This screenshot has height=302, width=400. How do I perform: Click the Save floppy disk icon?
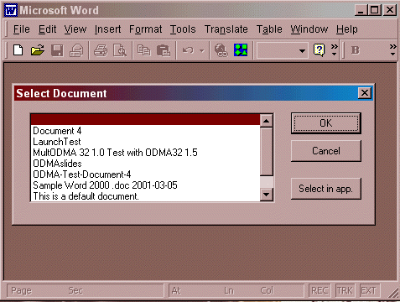point(57,50)
